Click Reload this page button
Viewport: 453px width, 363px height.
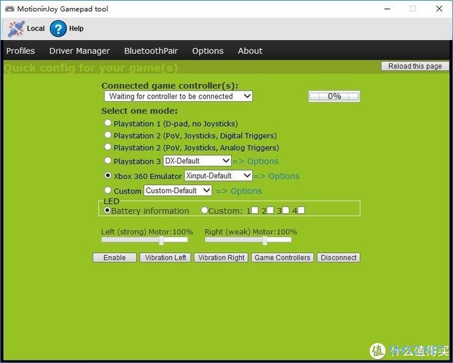415,66
